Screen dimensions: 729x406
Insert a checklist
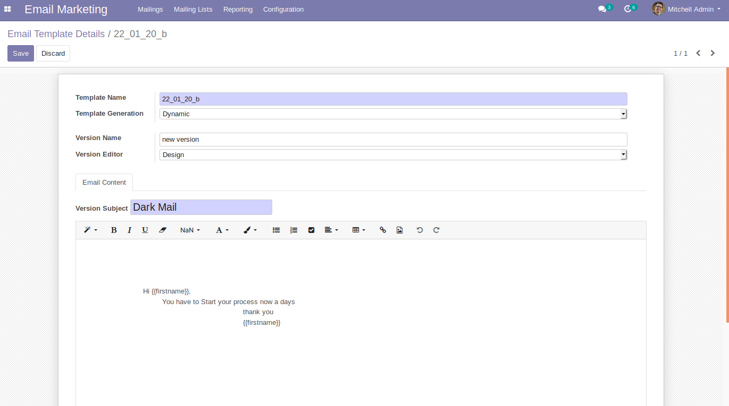(x=312, y=230)
